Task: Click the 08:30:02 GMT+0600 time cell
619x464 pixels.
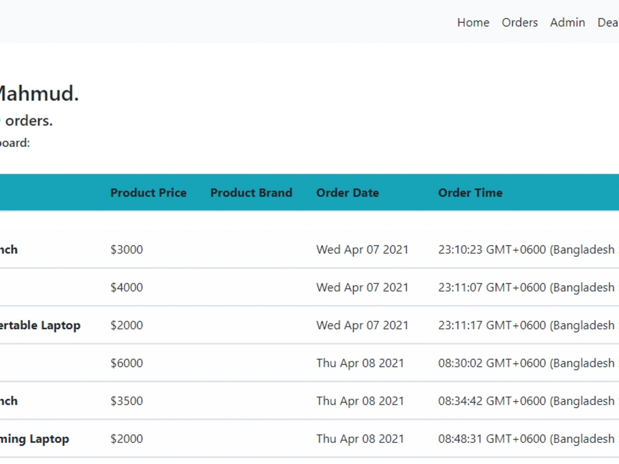Action: pos(529,363)
